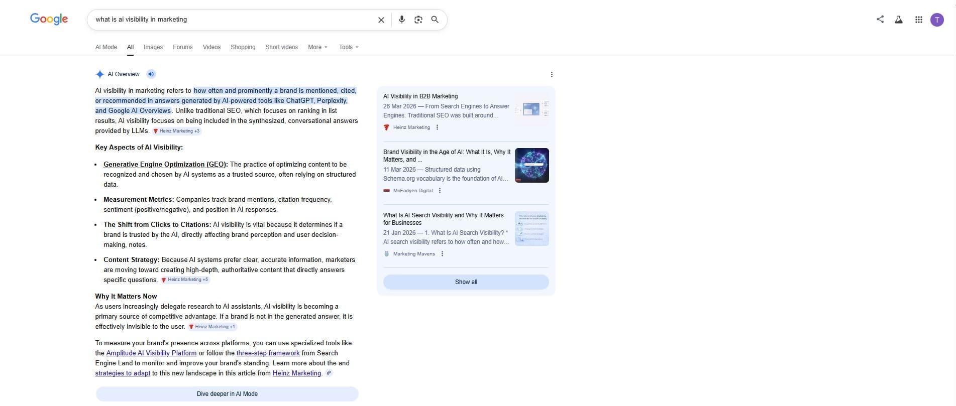Switch to Shopping tab
Screen dimensions: 956x406
coord(243,47)
